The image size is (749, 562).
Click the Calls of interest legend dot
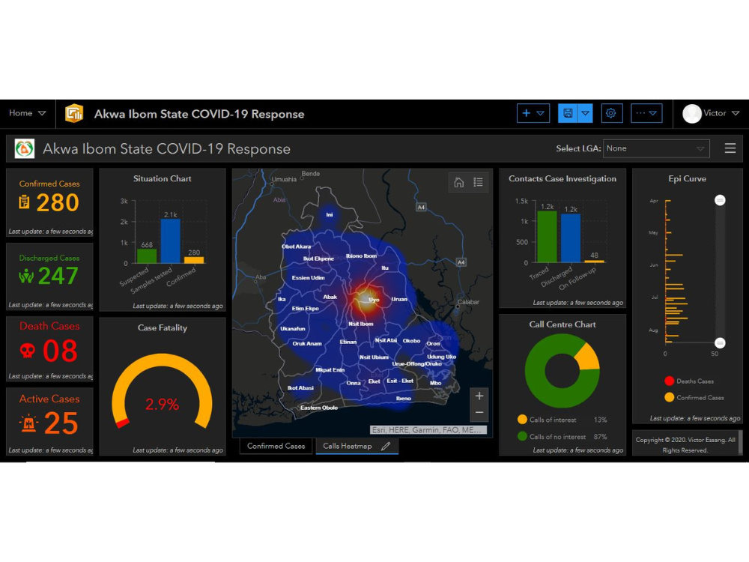point(522,419)
